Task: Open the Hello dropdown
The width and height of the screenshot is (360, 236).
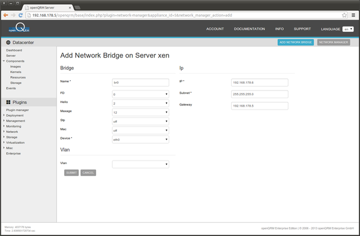Action: click(x=140, y=104)
